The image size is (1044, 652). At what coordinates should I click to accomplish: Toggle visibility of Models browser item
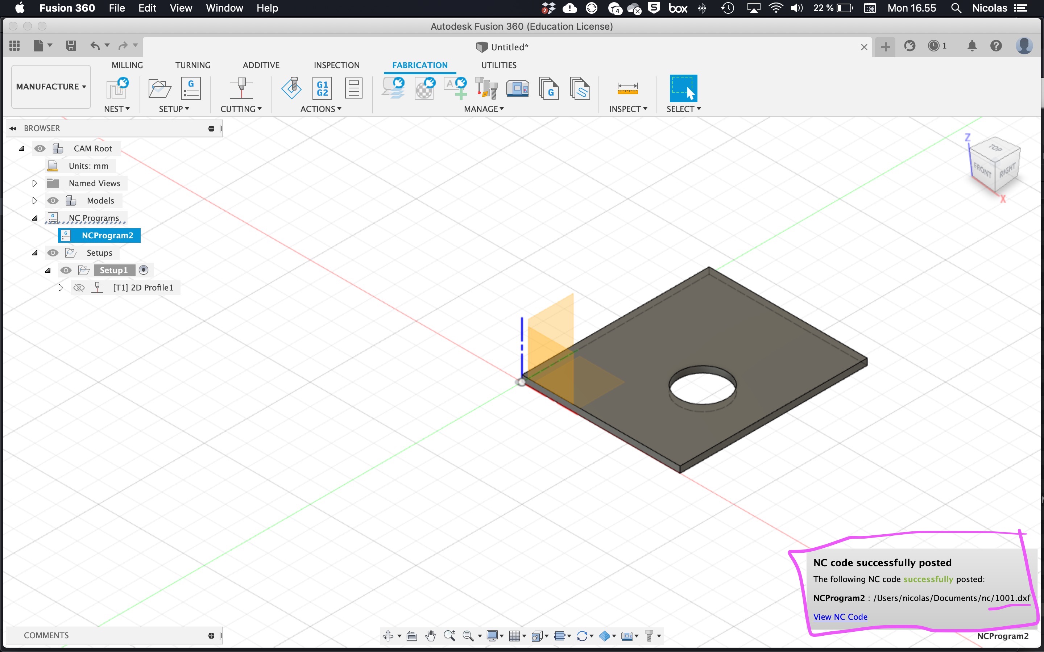pos(53,200)
